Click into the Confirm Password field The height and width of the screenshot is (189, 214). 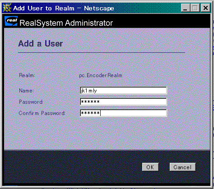tap(123, 113)
